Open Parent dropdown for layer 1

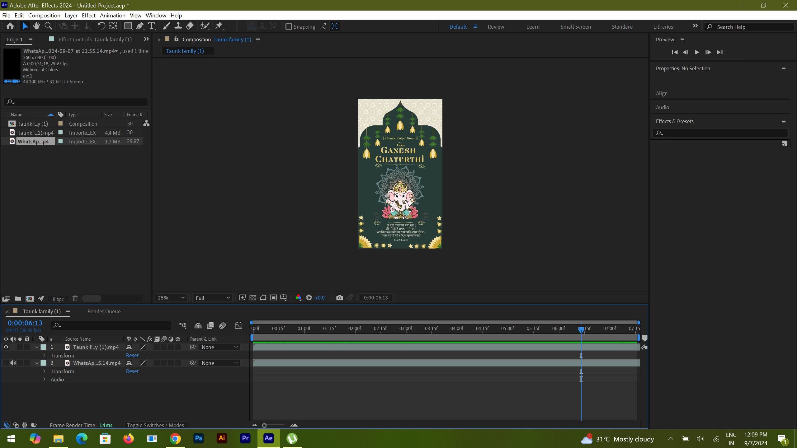click(x=219, y=347)
